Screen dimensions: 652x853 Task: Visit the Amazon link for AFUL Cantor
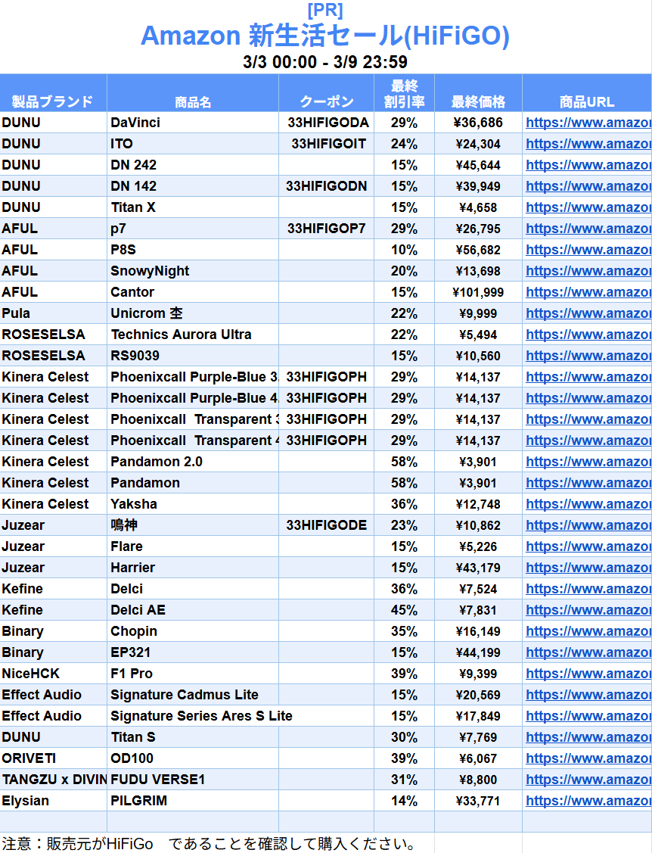588,292
